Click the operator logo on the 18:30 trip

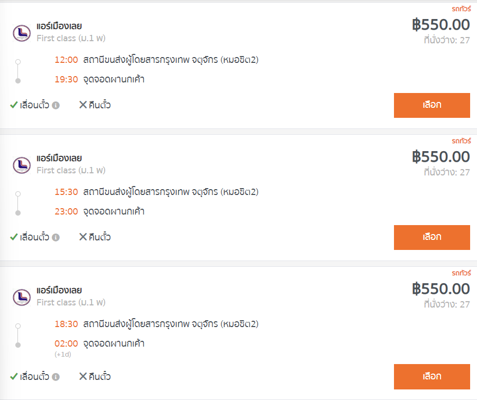tap(22, 297)
